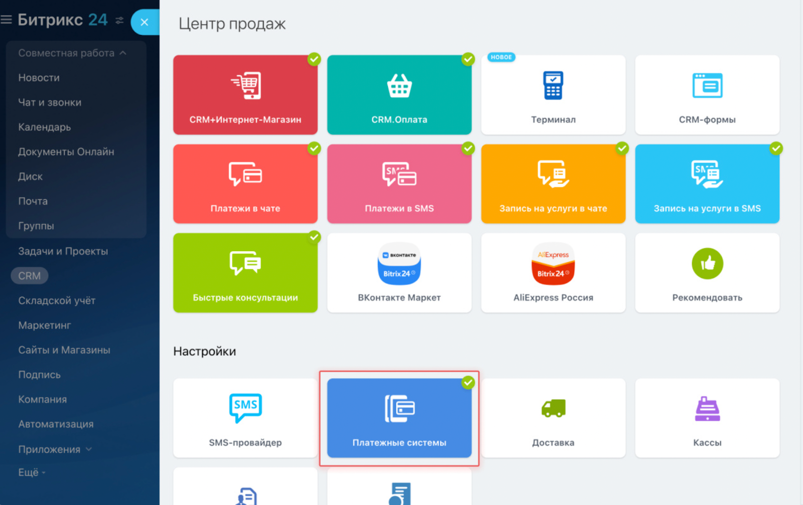Click the CRM-формы tile label
The height and width of the screenshot is (505, 803).
(x=707, y=119)
